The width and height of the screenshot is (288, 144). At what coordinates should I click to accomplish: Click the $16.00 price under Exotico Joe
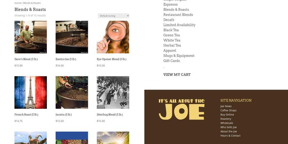point(60,66)
